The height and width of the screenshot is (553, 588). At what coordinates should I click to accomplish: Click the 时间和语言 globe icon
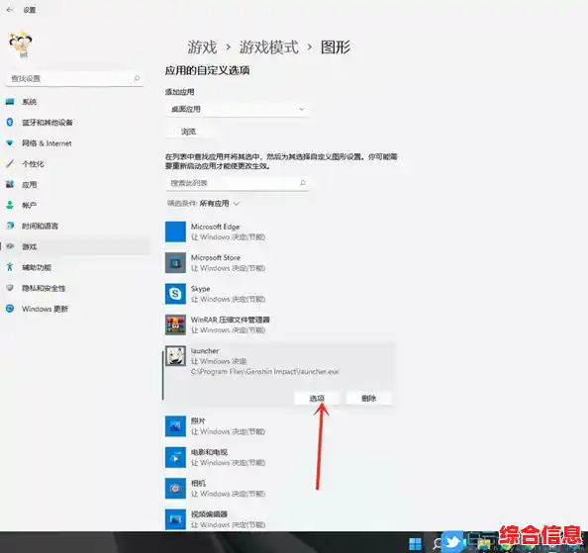click(x=10, y=226)
